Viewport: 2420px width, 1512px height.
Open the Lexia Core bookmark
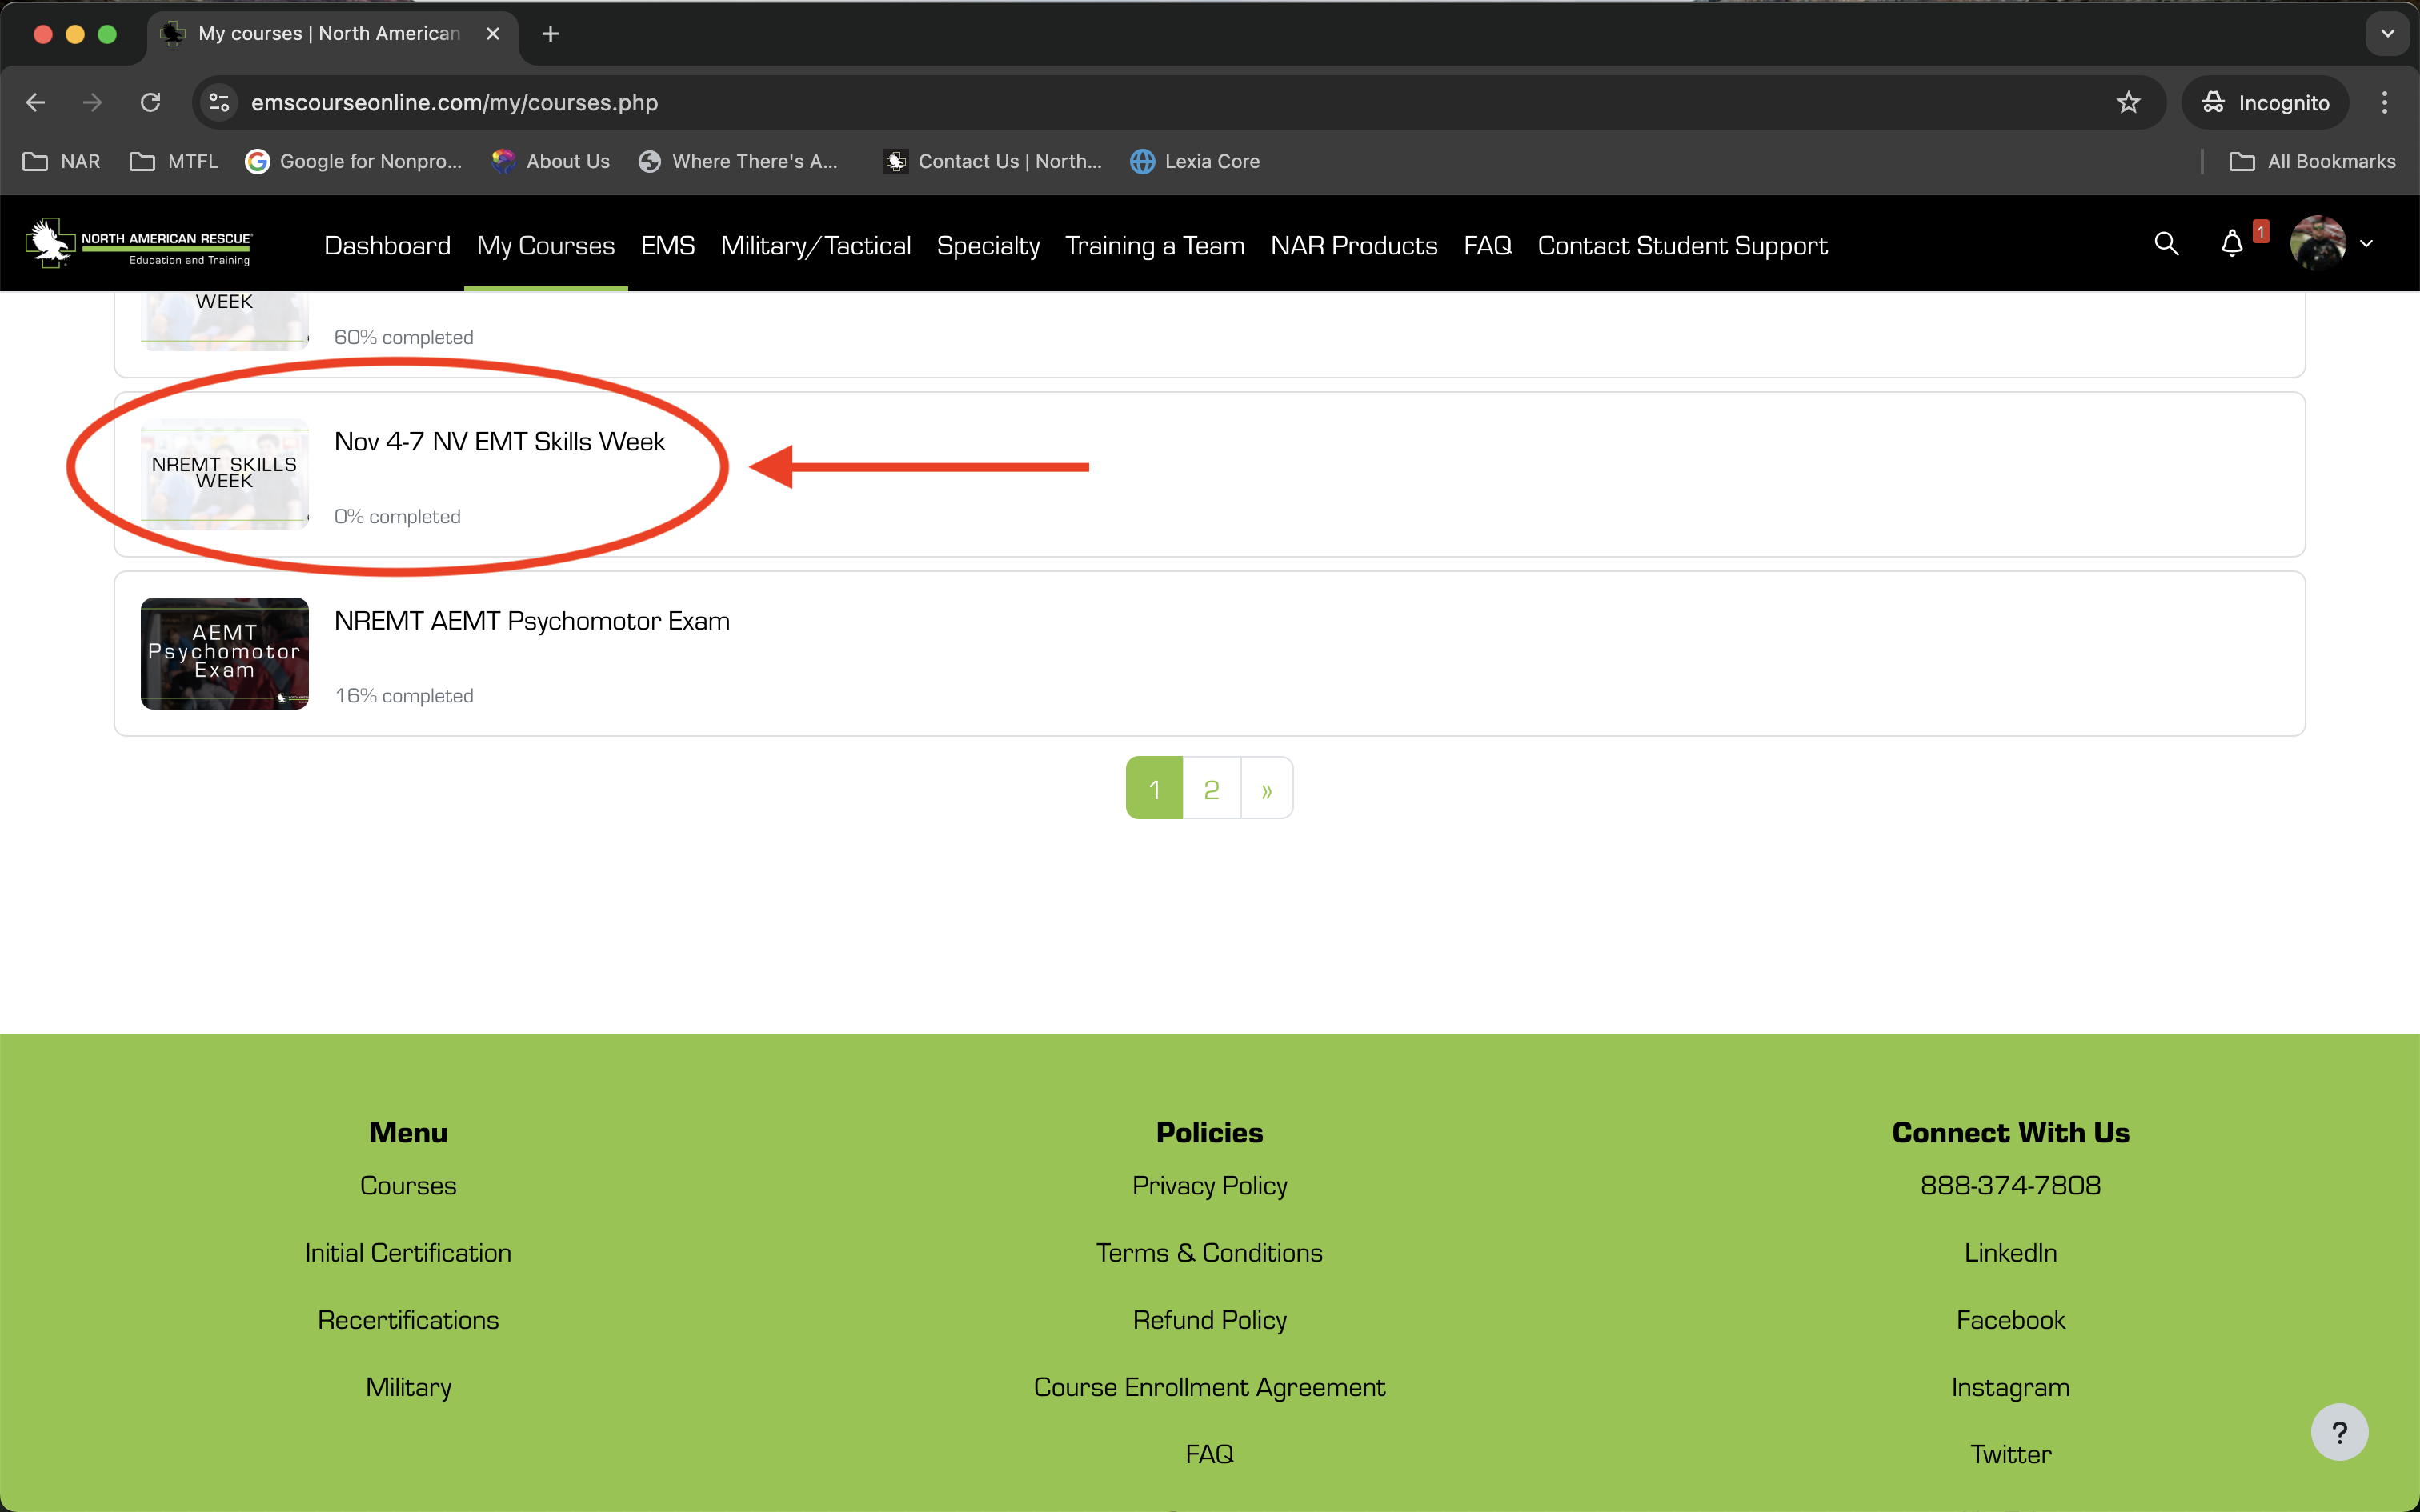tap(1195, 161)
